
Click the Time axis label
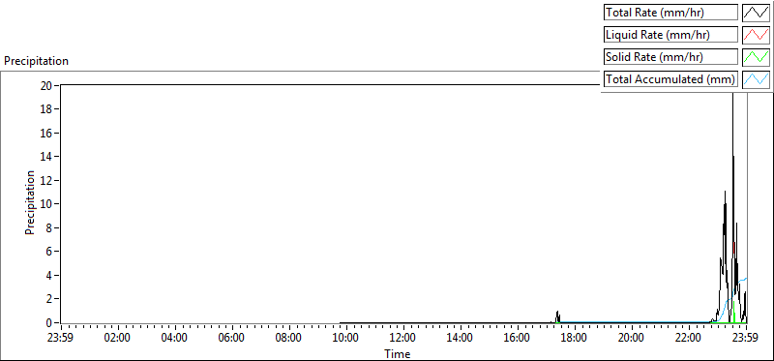398,354
